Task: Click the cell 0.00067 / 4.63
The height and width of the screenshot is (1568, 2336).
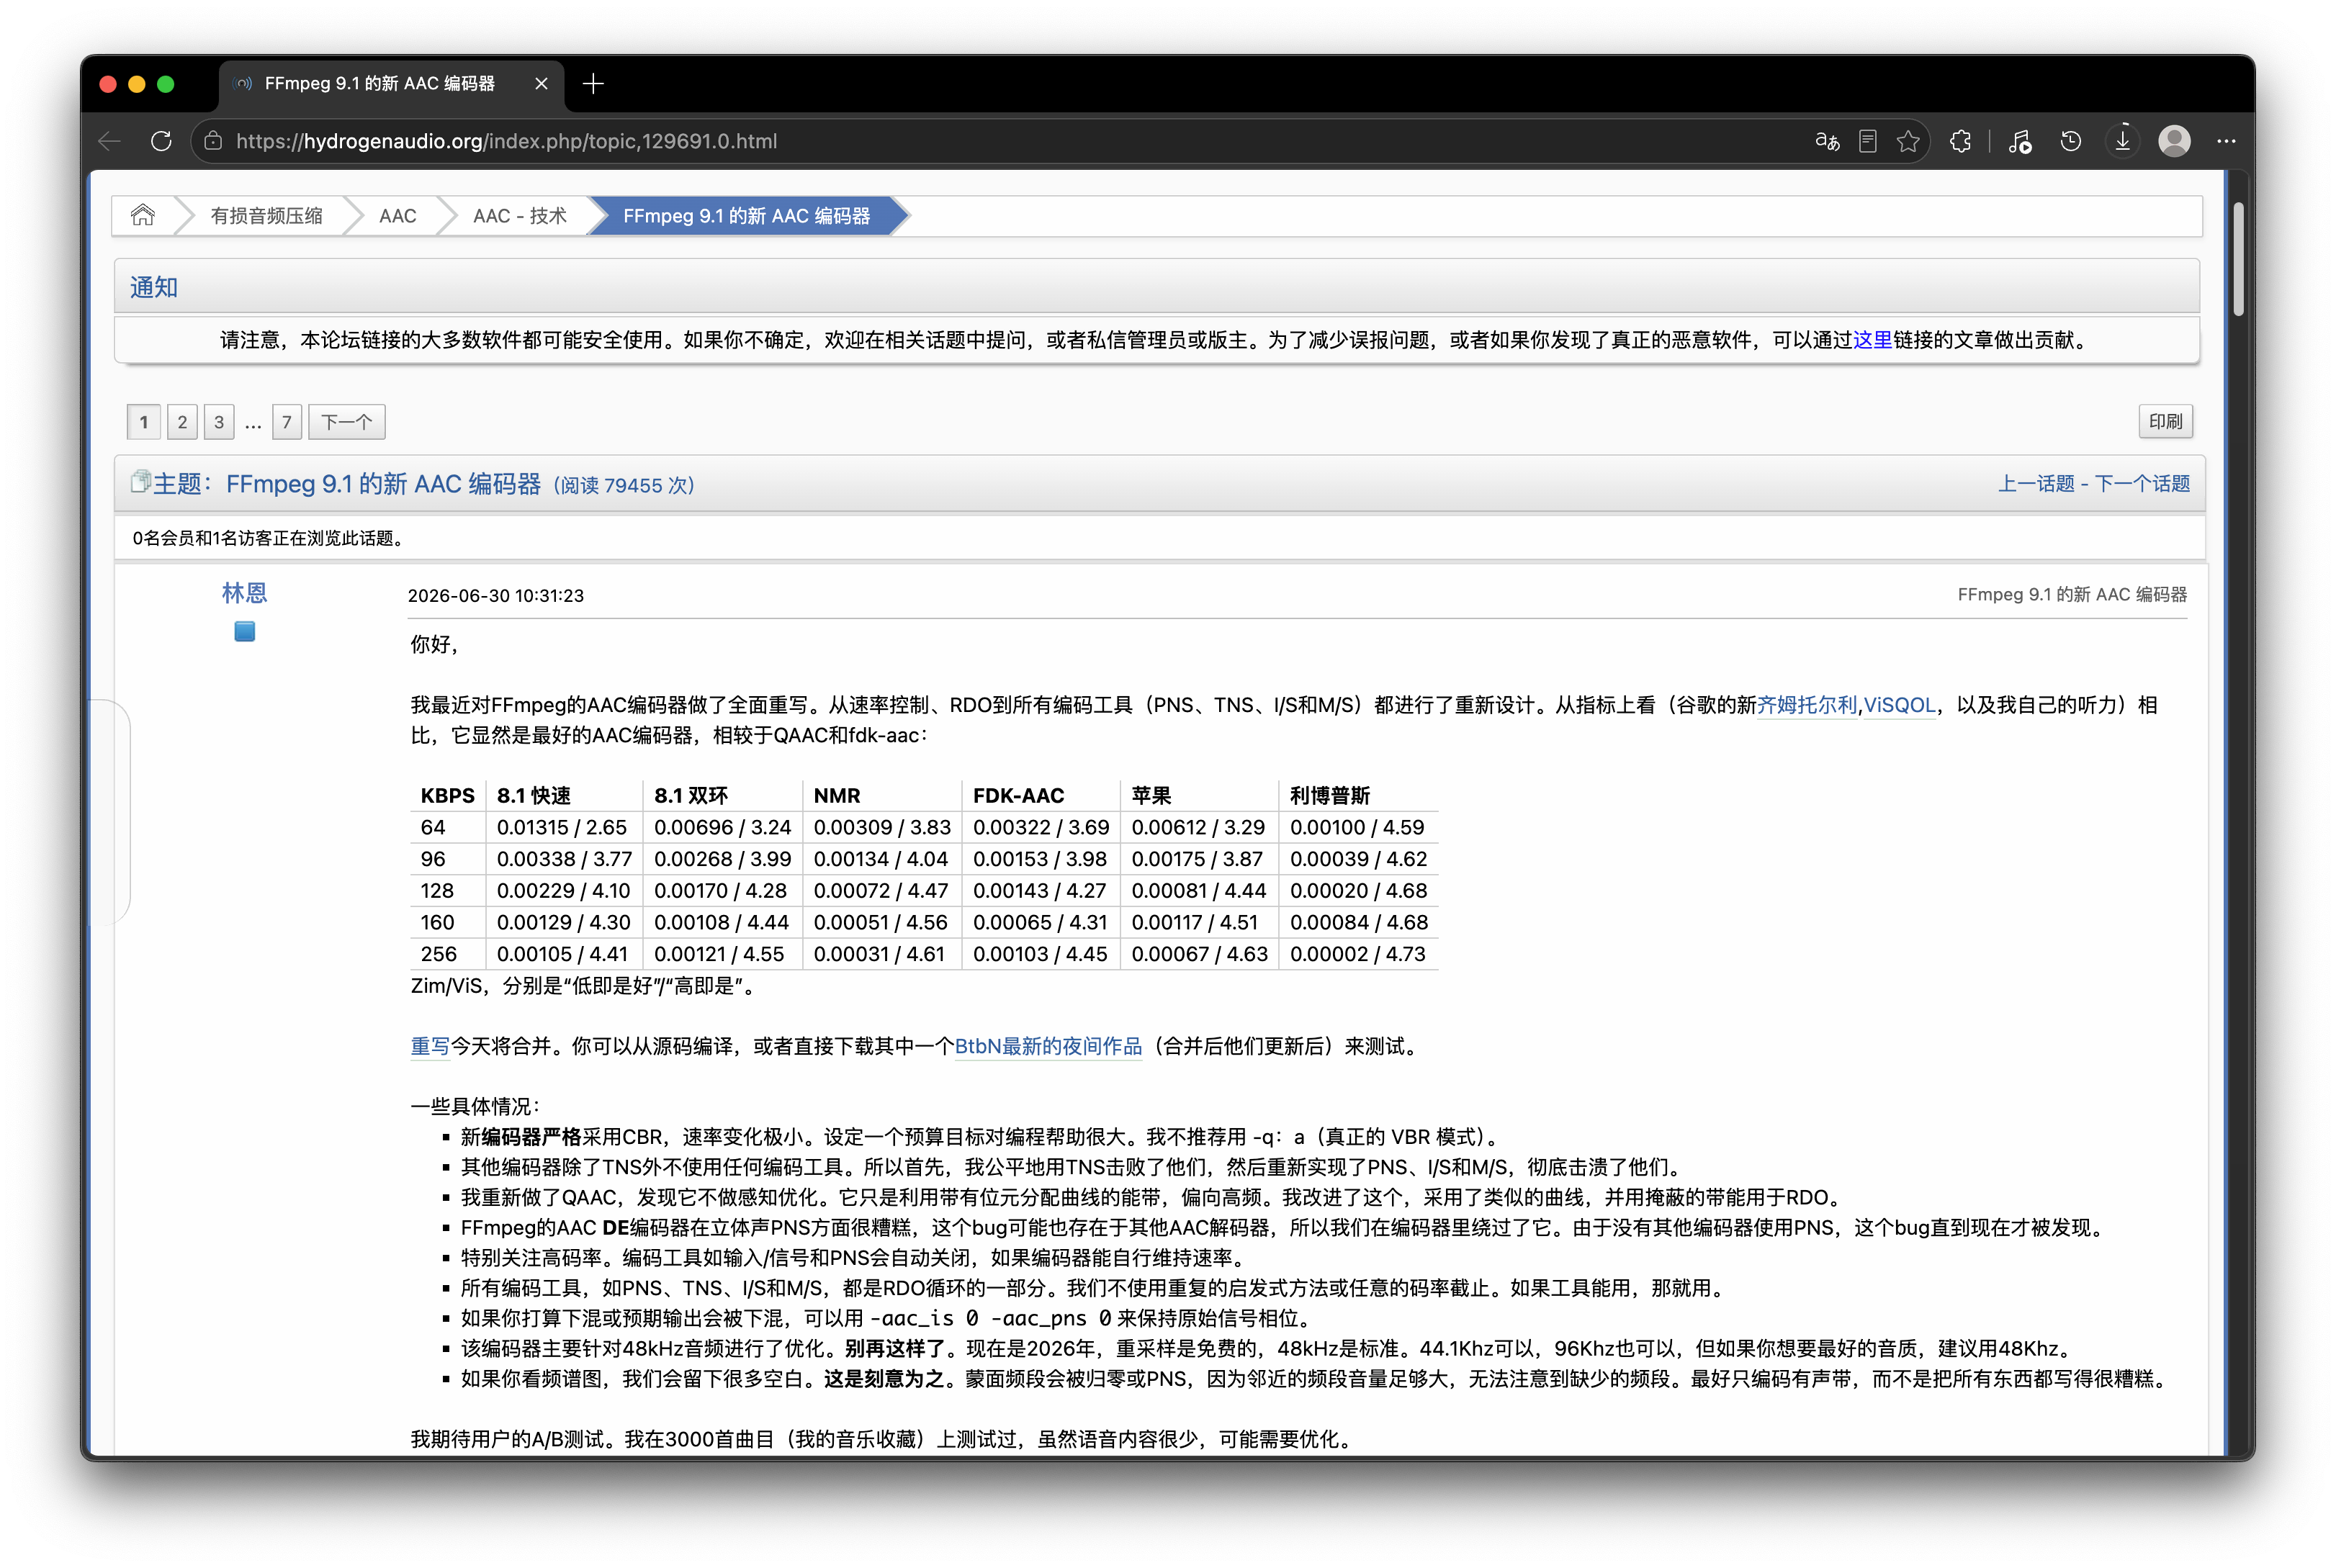Action: [1199, 955]
